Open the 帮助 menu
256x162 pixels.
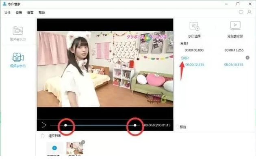coord(42,13)
